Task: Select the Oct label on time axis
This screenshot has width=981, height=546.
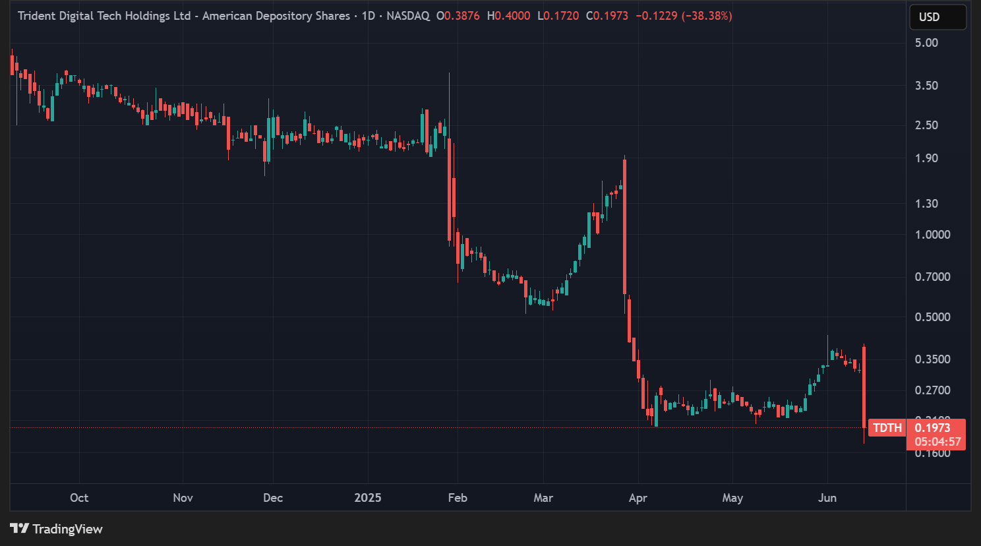Action: pos(79,498)
